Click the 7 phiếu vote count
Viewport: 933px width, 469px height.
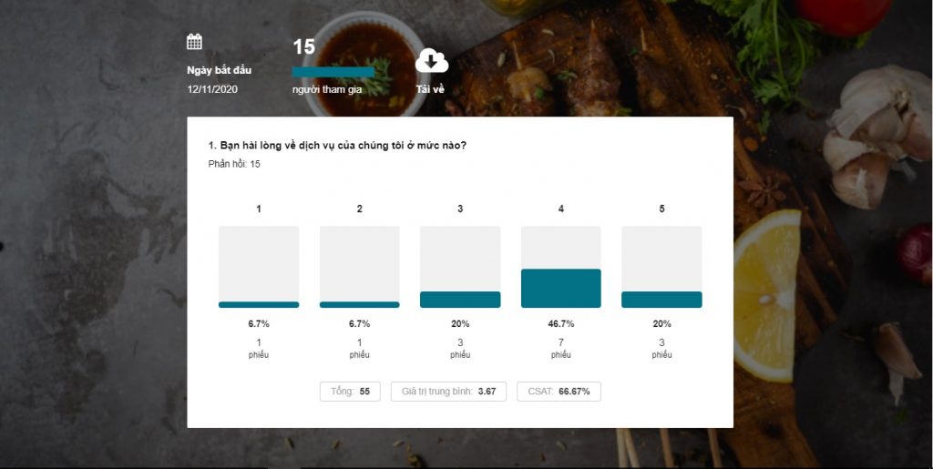pos(561,348)
